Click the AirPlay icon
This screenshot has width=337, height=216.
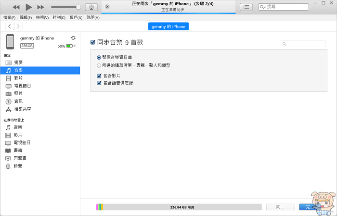(91, 7)
